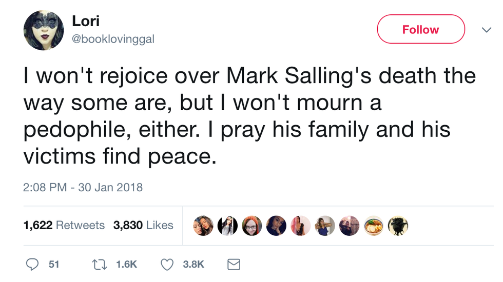This screenshot has height=282, width=503.
Task: Open the @booklovinggal handle link
Action: pyautogui.click(x=113, y=39)
